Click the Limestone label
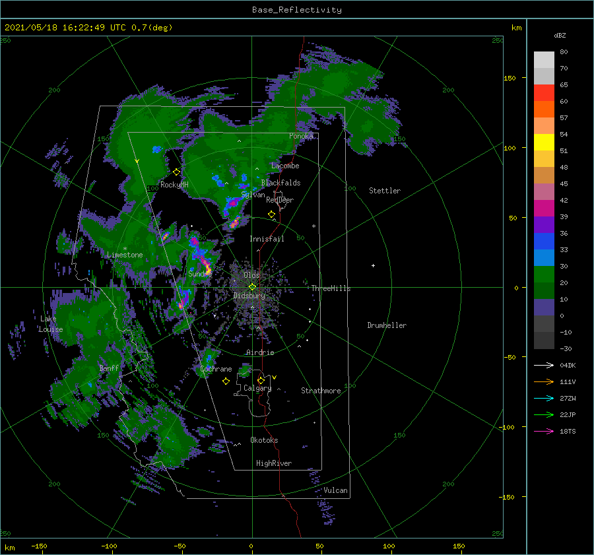594x555 pixels. pos(125,255)
